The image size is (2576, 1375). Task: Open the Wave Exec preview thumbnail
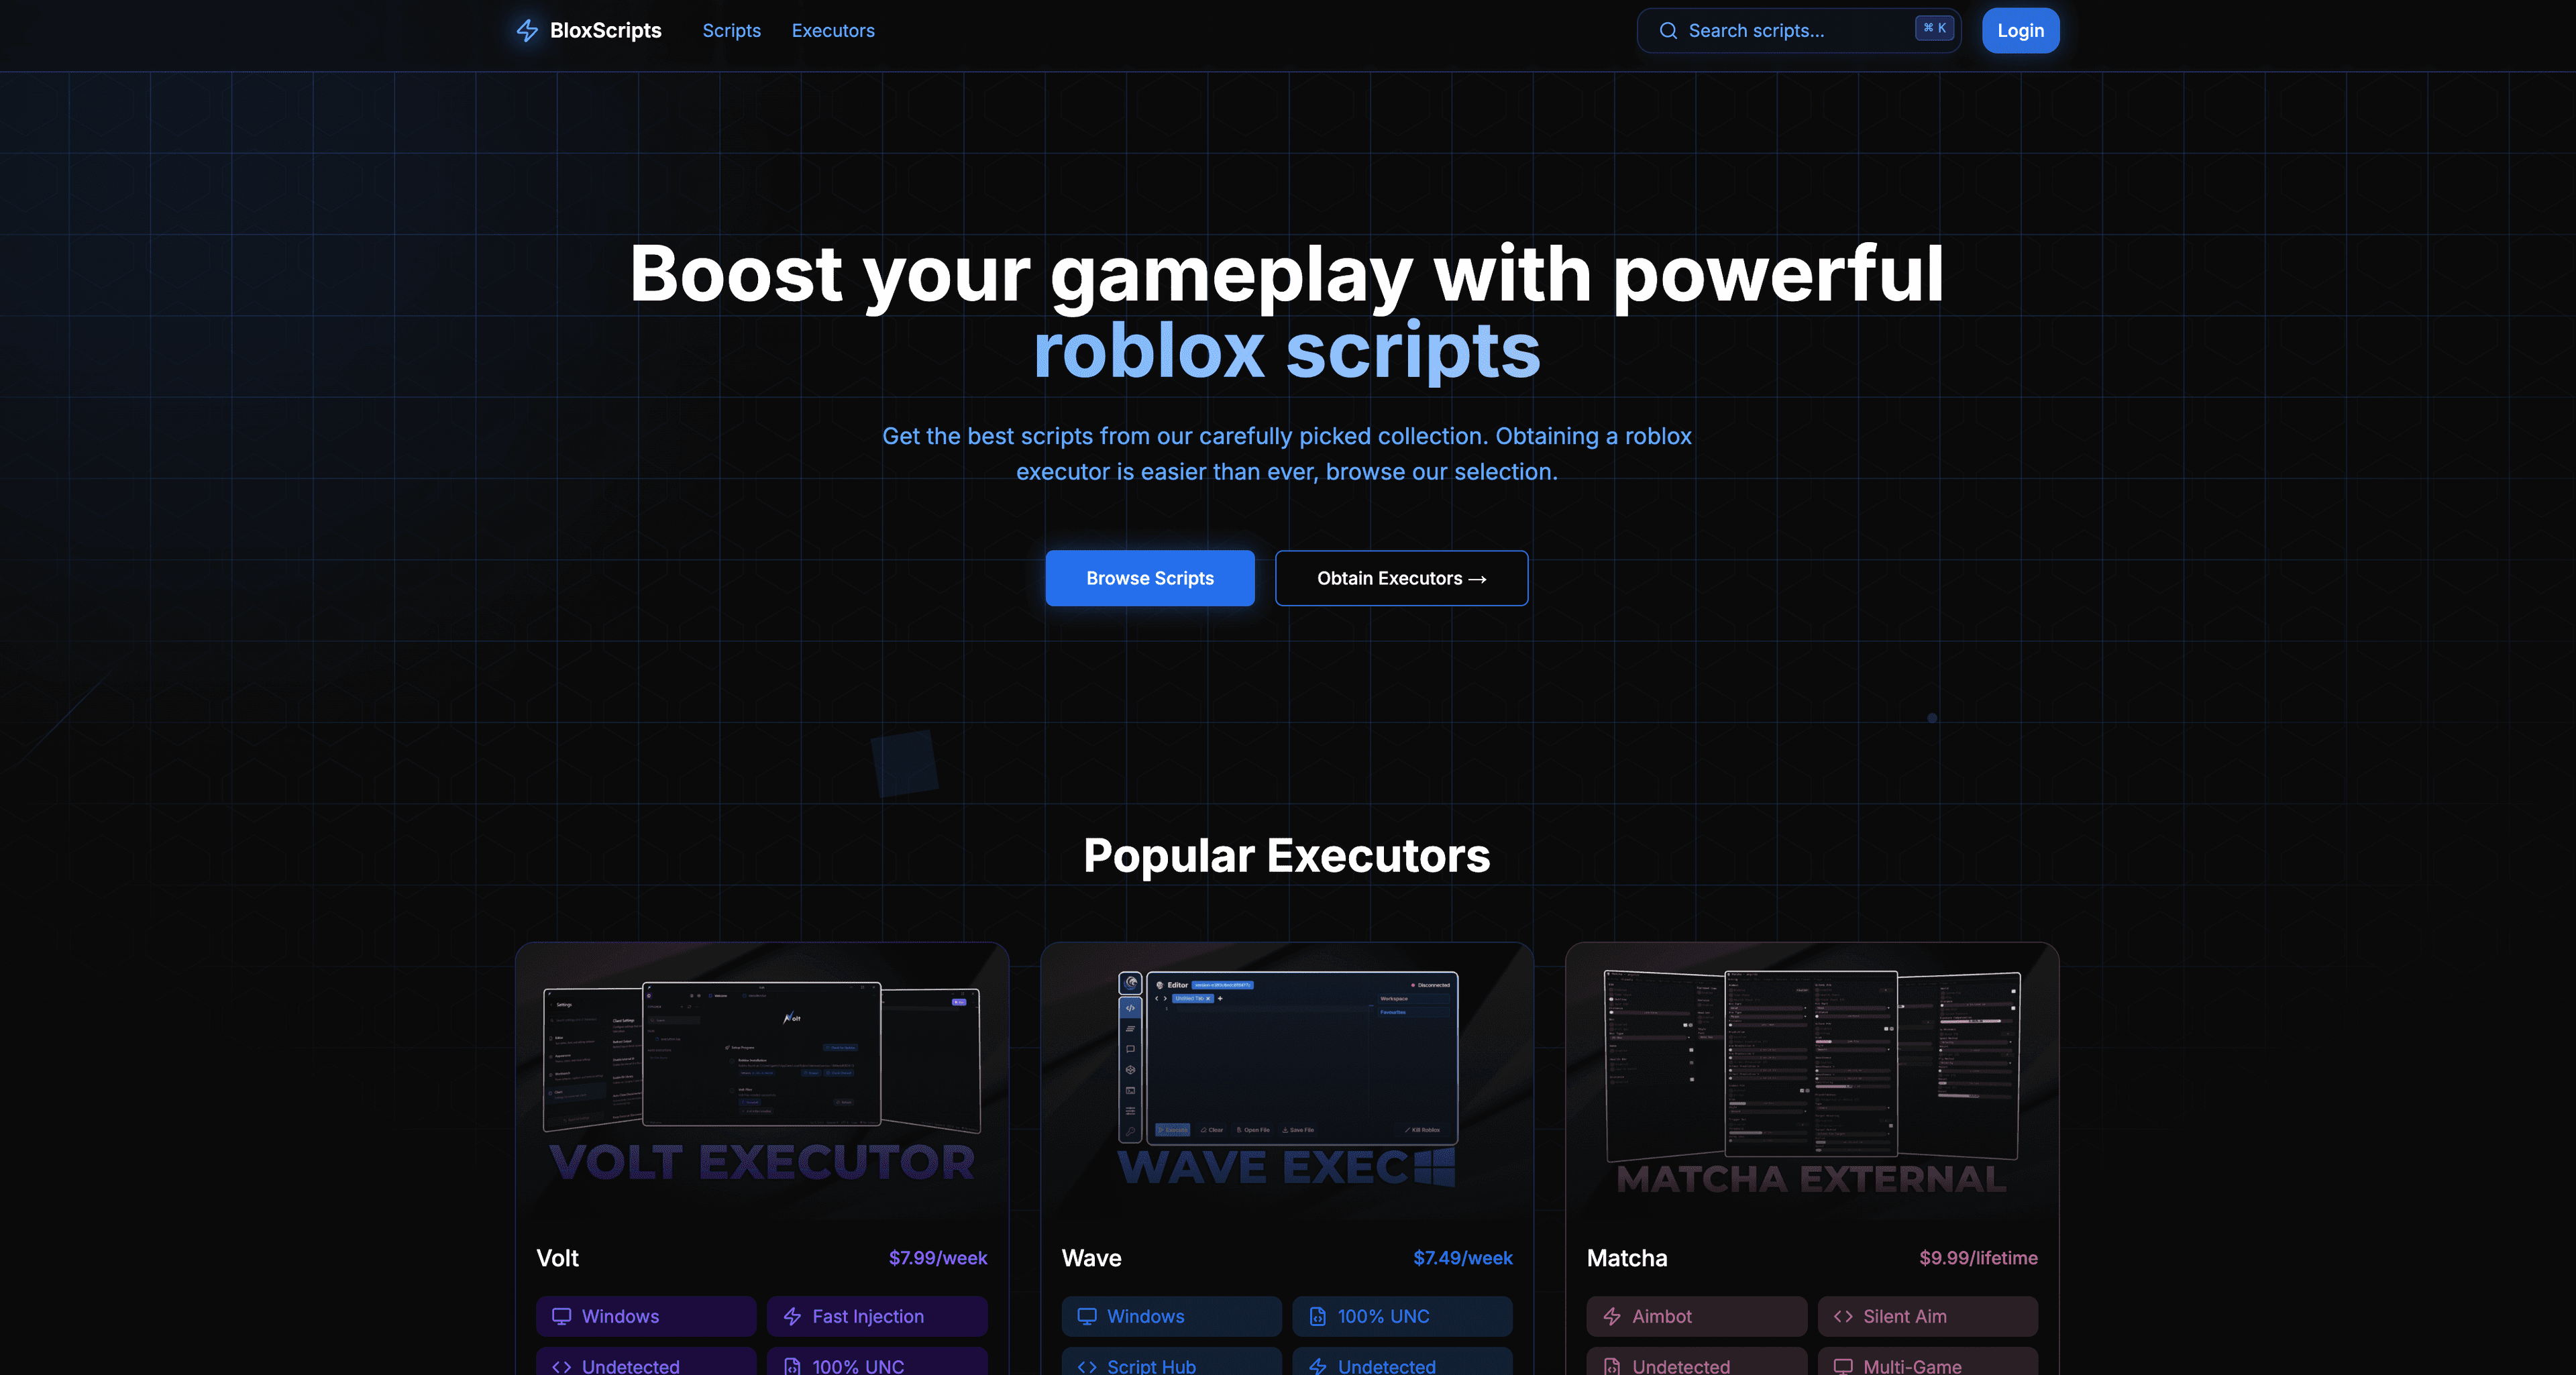click(1287, 1080)
